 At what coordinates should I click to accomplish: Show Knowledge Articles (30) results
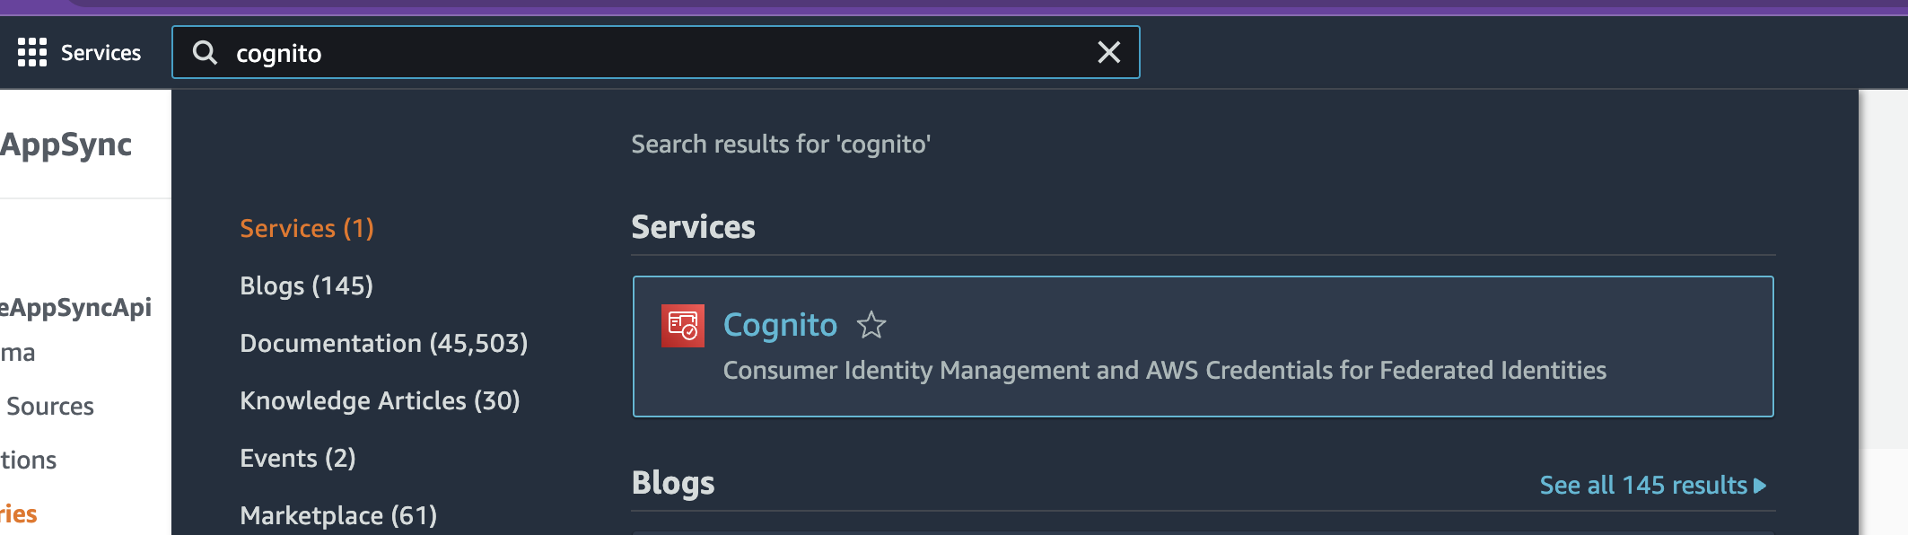pyautogui.click(x=380, y=400)
